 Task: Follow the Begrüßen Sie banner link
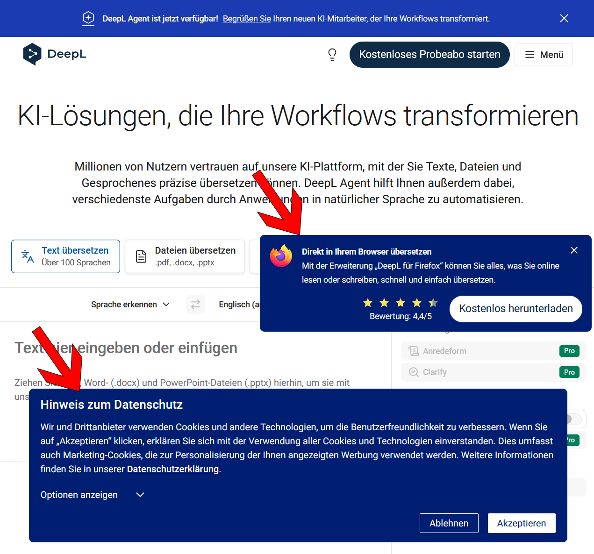click(247, 19)
